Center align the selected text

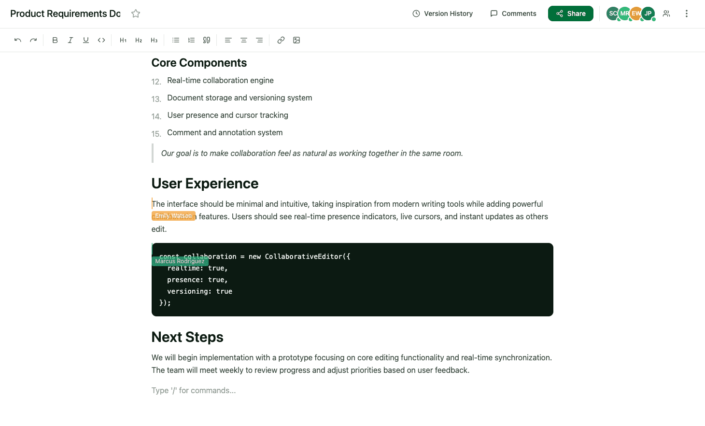click(244, 40)
